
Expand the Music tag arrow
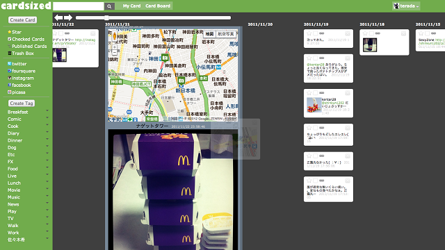(x=47, y=196)
